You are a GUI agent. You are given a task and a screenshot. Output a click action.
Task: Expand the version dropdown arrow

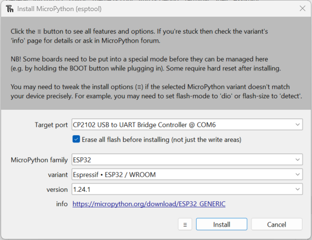298,189
